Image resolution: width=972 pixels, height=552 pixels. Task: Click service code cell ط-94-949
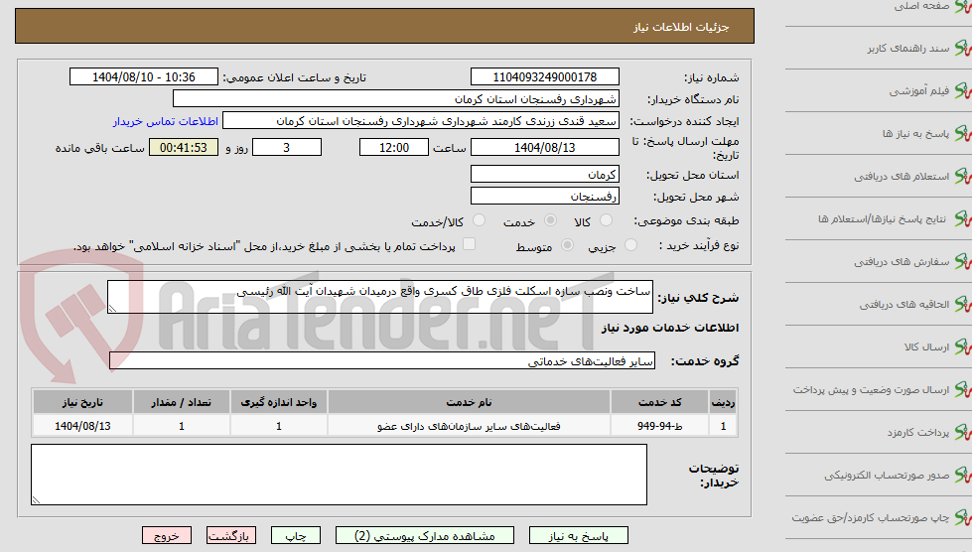click(660, 426)
